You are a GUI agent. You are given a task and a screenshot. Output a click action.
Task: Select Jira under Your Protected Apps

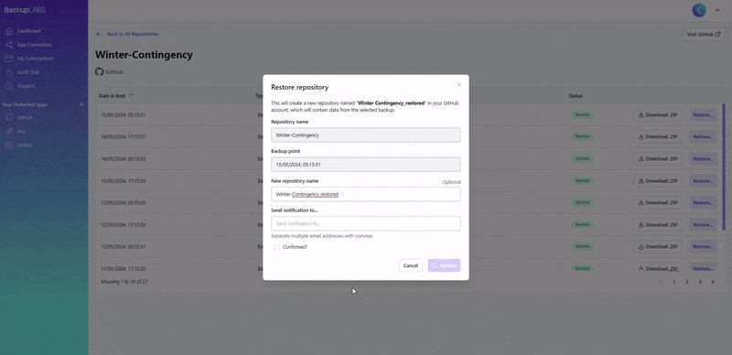pos(21,131)
